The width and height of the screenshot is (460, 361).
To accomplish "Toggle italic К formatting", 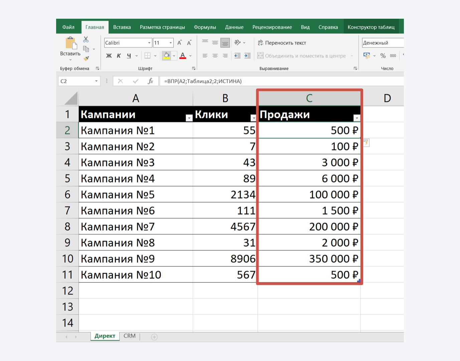I will tap(119, 56).
